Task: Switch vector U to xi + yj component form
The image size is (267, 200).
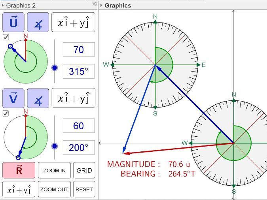Action: (74, 22)
